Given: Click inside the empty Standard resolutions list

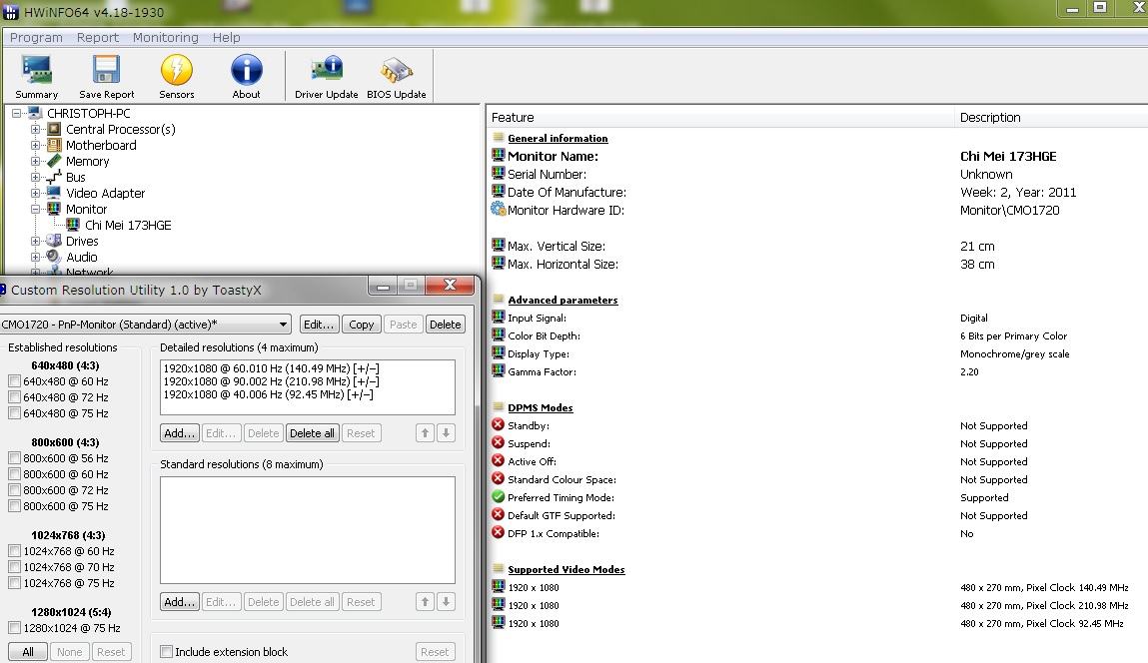Looking at the screenshot, I should (308, 530).
